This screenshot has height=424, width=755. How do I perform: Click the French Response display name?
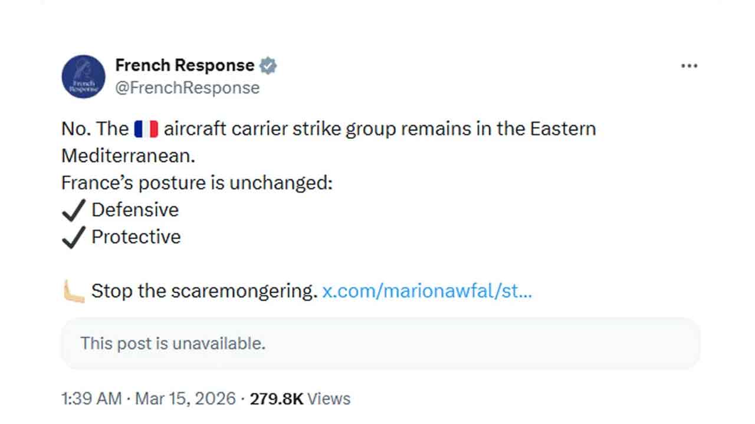click(185, 65)
